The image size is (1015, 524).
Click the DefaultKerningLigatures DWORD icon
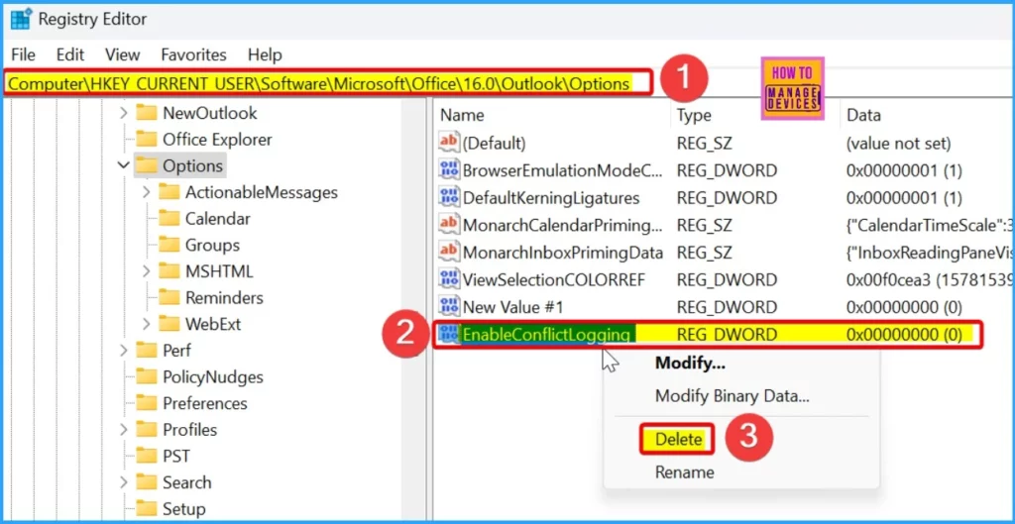[449, 197]
